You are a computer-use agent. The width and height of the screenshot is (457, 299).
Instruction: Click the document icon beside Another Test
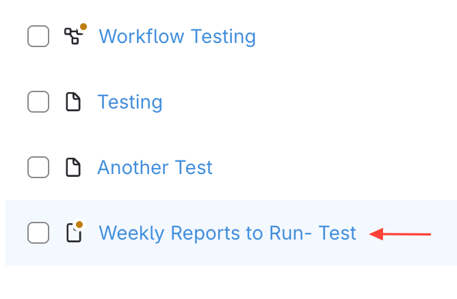pos(73,167)
